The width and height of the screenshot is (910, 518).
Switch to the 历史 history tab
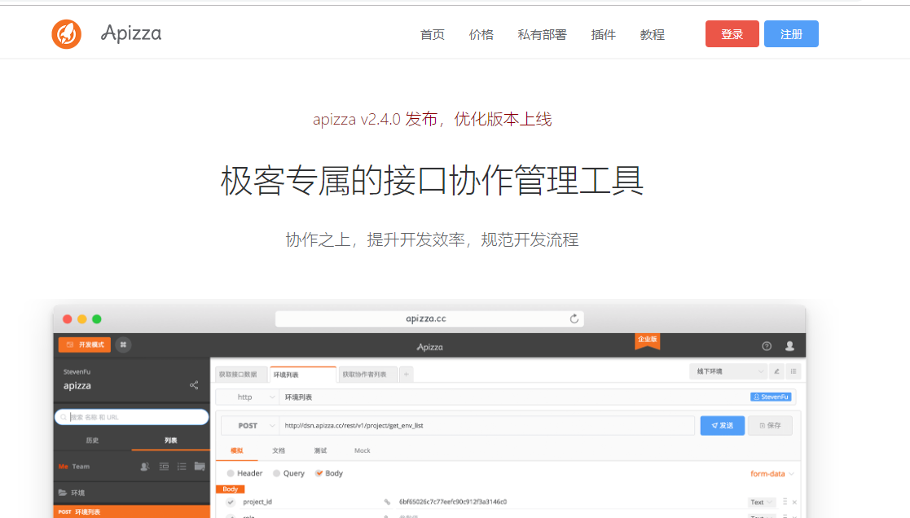[x=92, y=441]
